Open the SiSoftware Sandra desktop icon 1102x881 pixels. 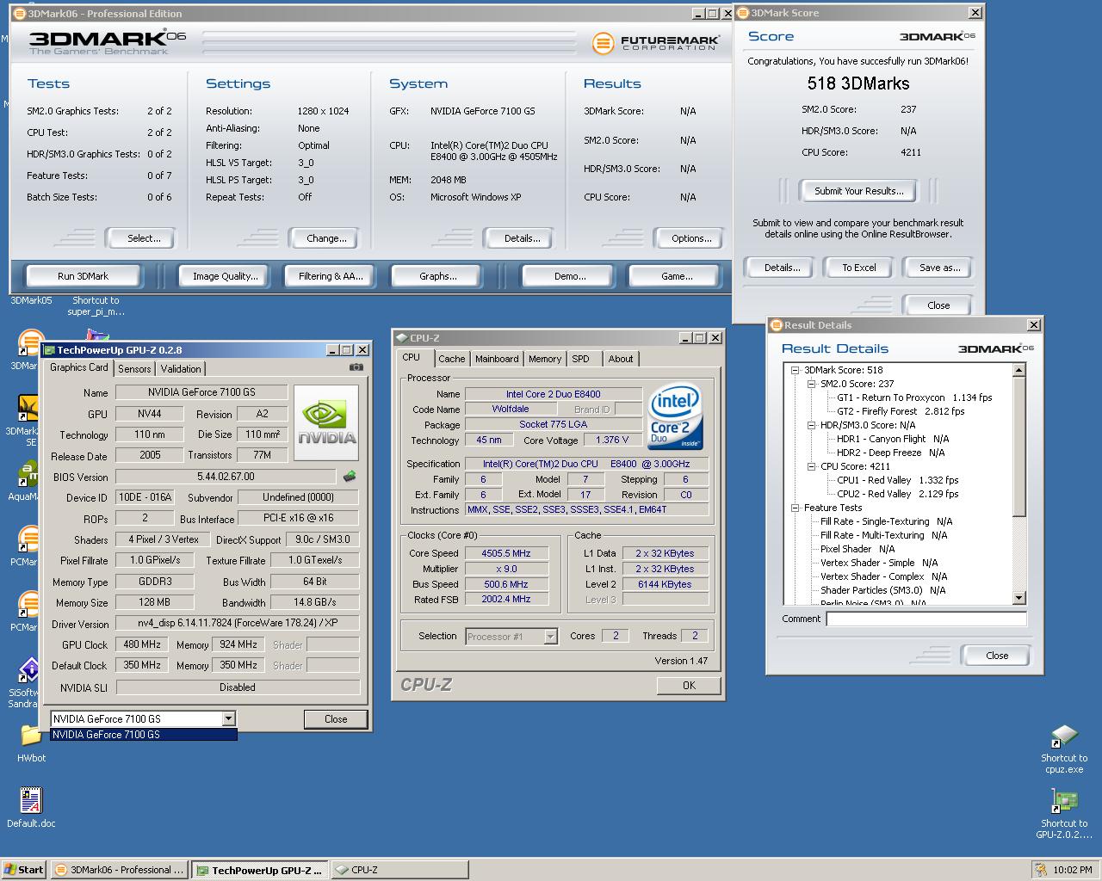click(29, 670)
